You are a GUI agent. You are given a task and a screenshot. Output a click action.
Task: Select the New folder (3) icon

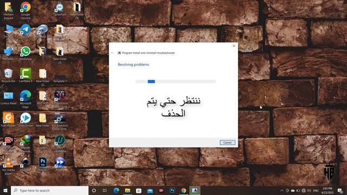60,55
